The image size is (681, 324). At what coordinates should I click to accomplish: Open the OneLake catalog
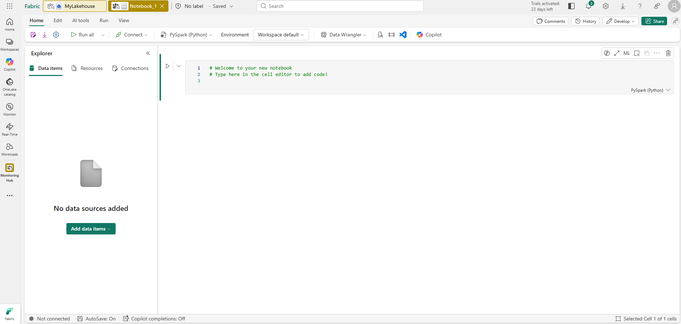click(x=10, y=87)
